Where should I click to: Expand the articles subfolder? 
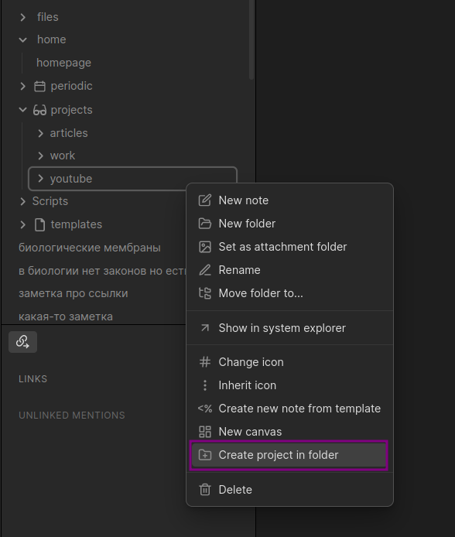click(40, 133)
